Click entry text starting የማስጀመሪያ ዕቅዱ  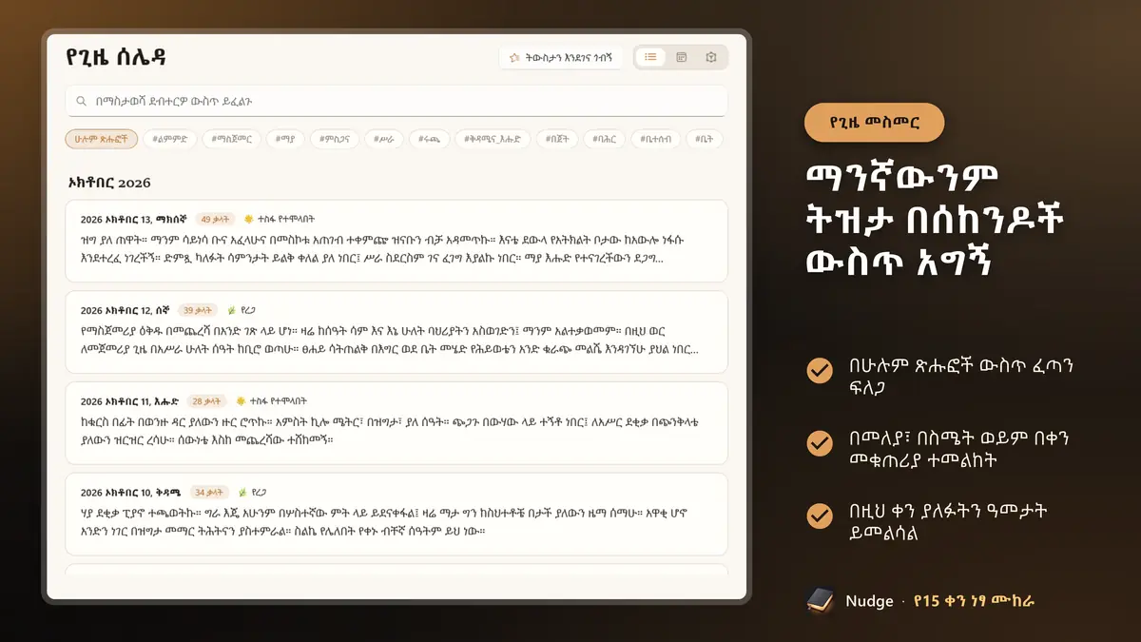(x=390, y=340)
